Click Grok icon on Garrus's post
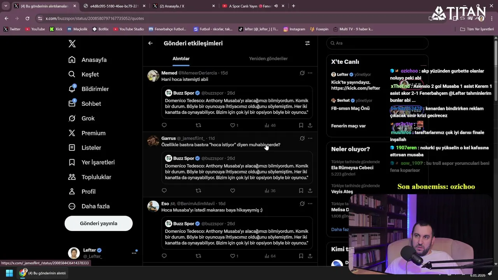498x280 pixels. (x=302, y=138)
